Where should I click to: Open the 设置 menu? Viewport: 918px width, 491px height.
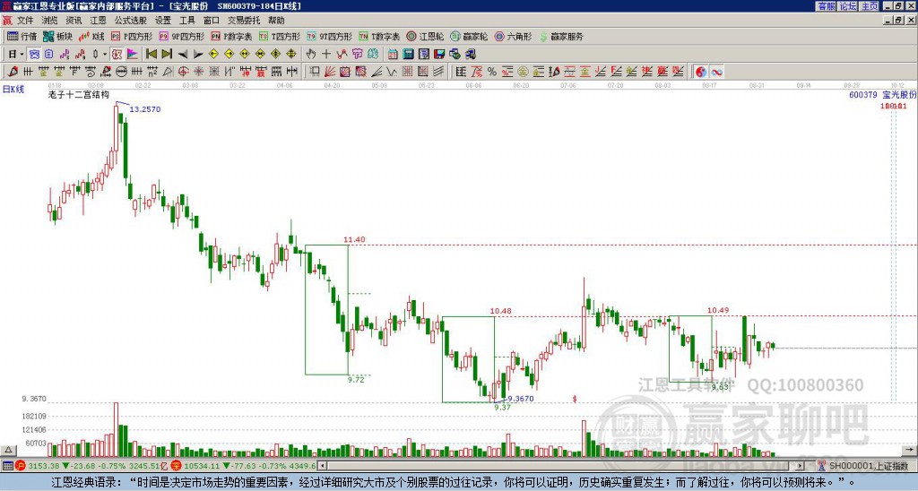pos(163,21)
